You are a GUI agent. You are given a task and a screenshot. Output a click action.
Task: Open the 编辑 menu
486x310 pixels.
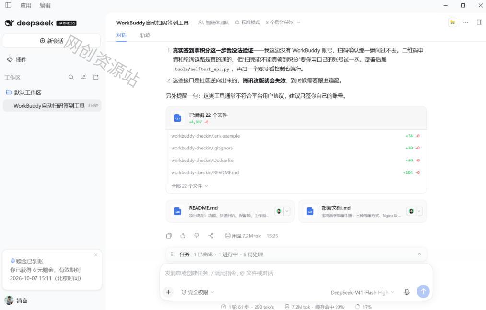pos(45,5)
